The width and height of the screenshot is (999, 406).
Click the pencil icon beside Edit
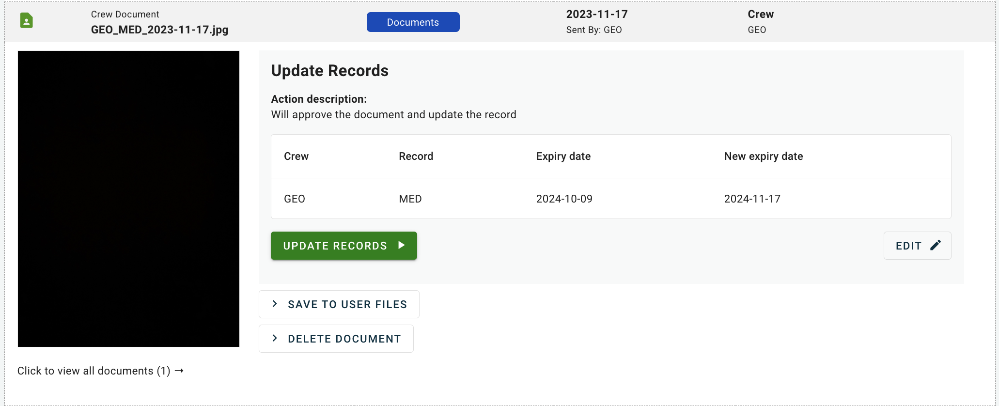click(x=936, y=245)
